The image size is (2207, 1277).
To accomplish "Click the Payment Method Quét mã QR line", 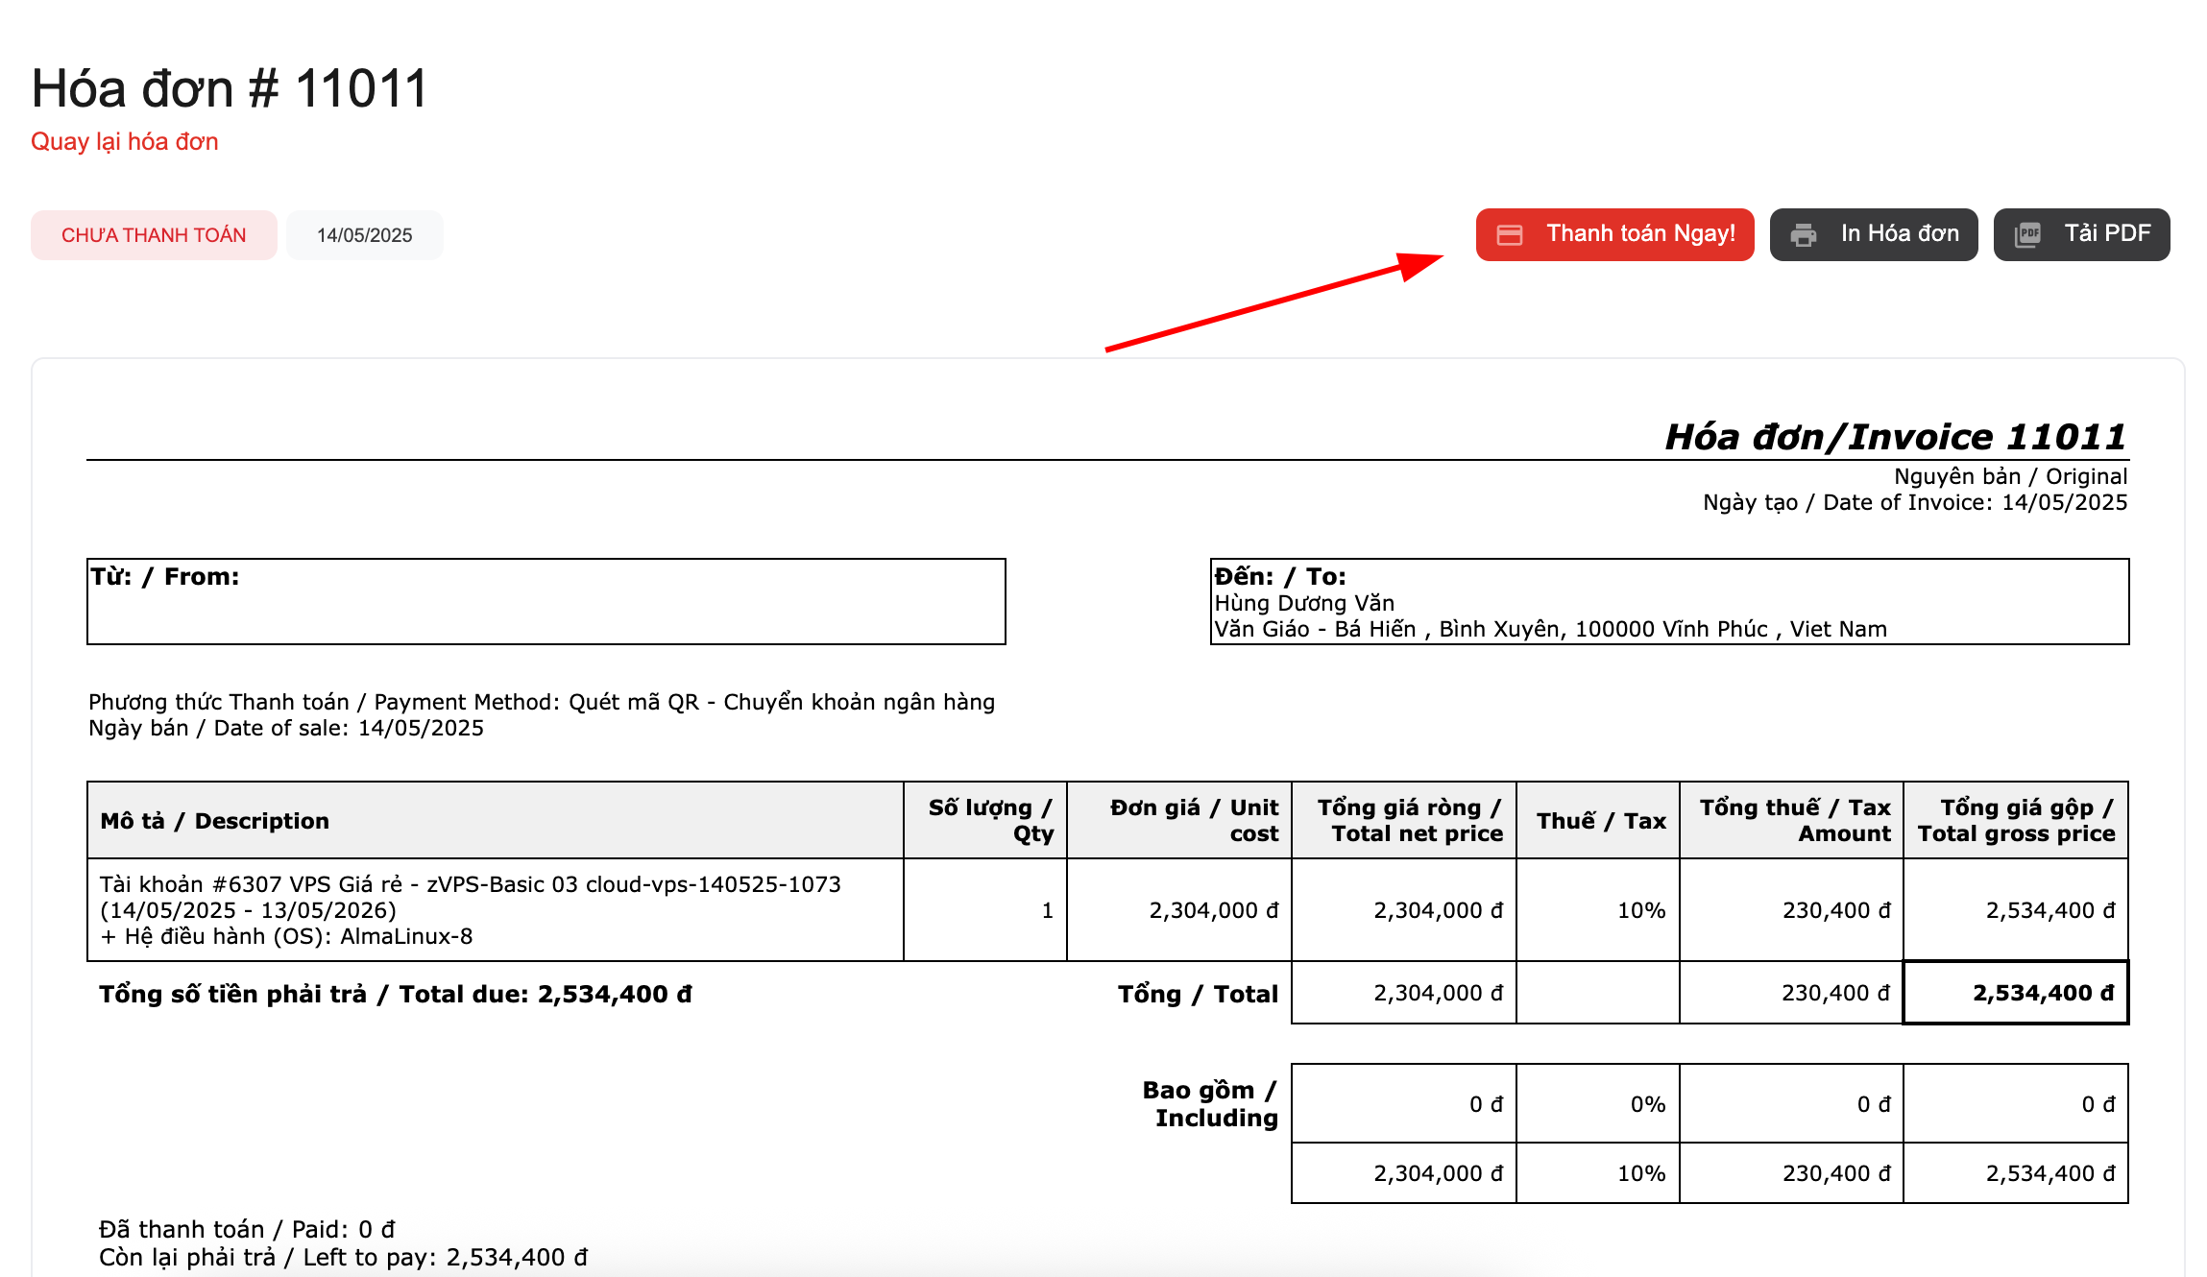I will pyautogui.click(x=541, y=702).
